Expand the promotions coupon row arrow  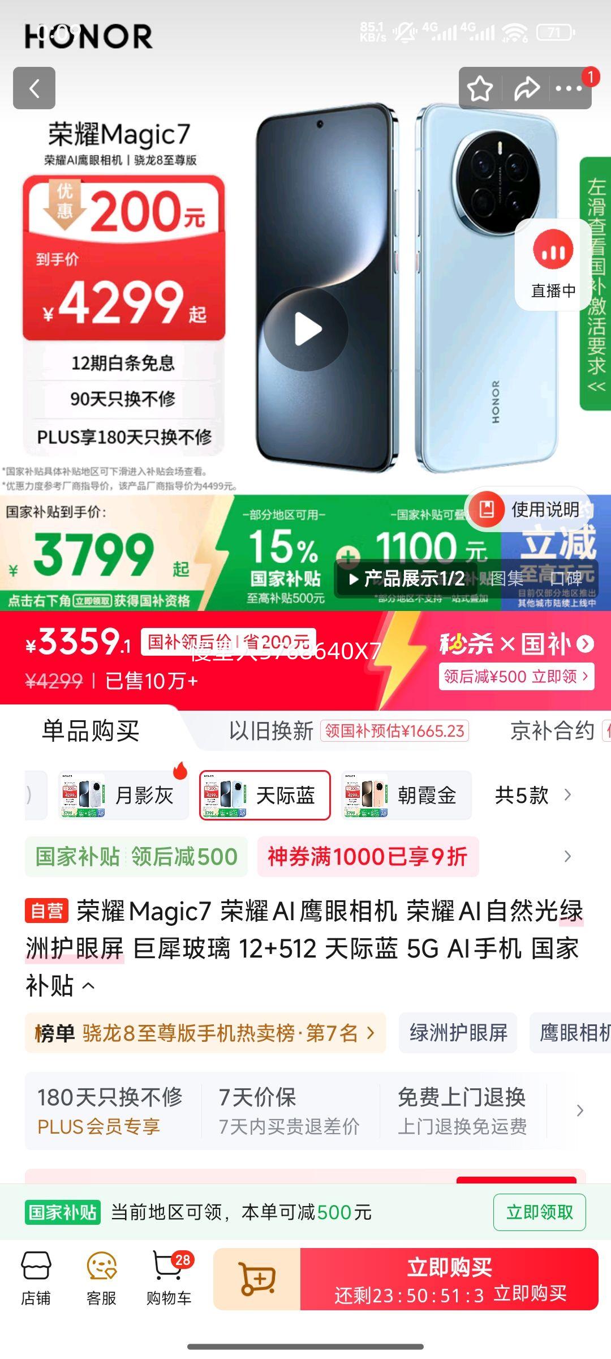click(567, 856)
